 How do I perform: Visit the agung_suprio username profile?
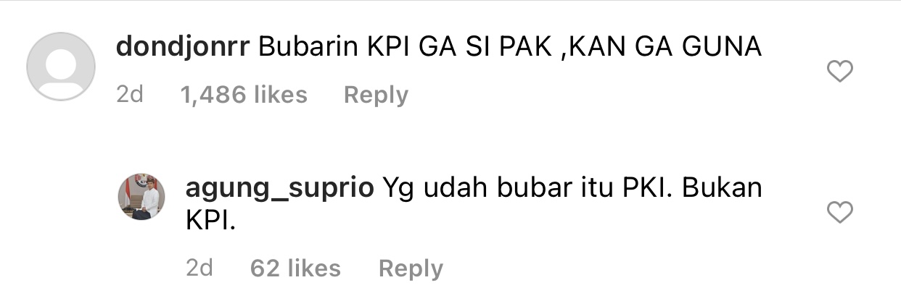pyautogui.click(x=280, y=188)
